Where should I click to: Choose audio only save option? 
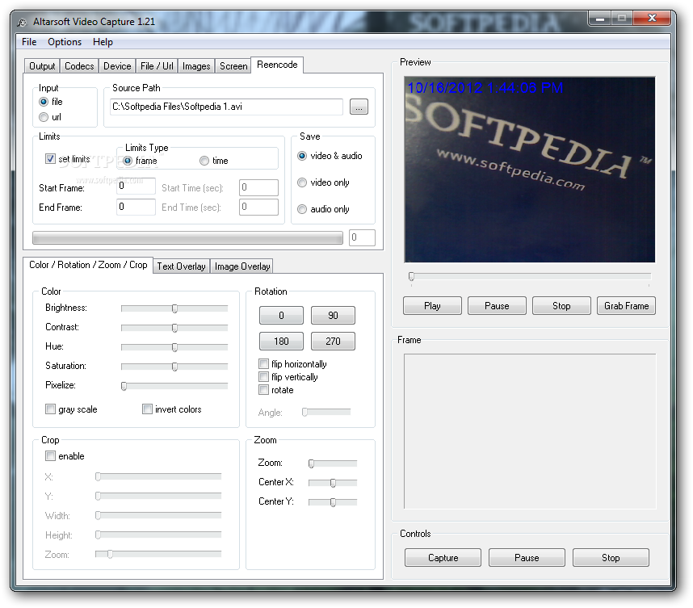(302, 209)
